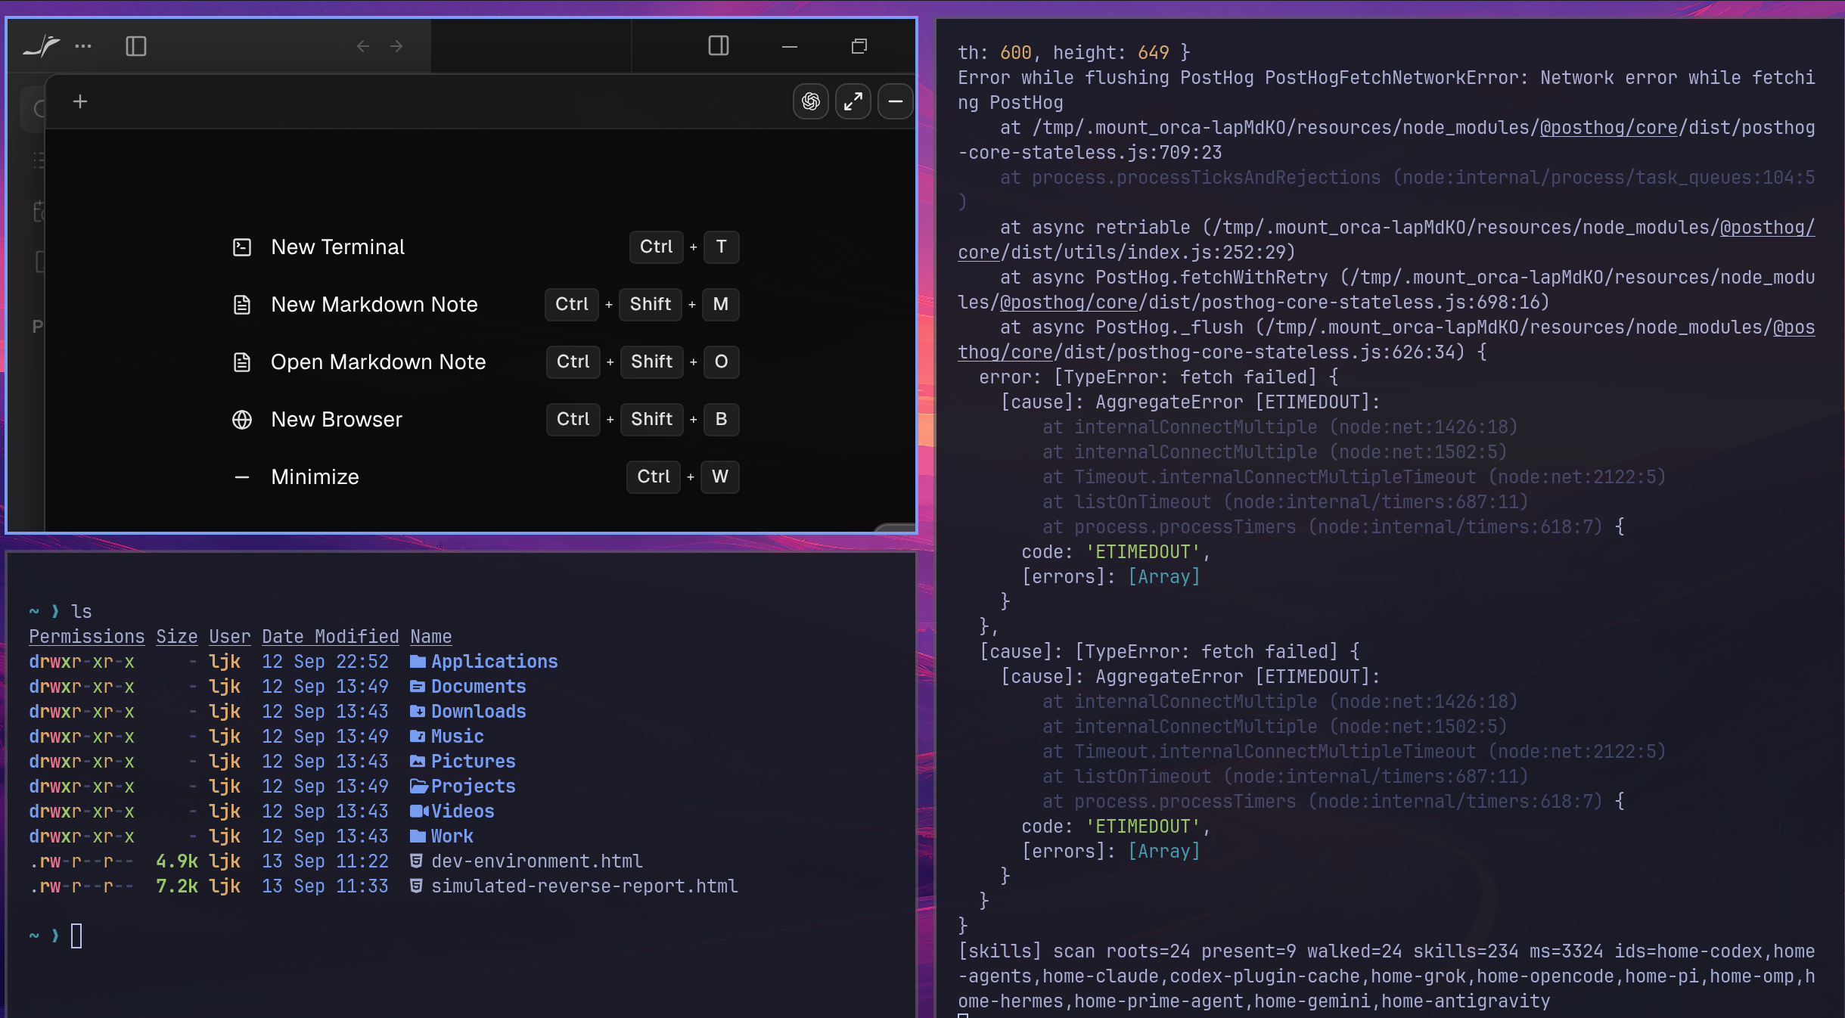Choose Open Markdown Note entry
Screen dimensions: 1845x1018
click(485, 362)
